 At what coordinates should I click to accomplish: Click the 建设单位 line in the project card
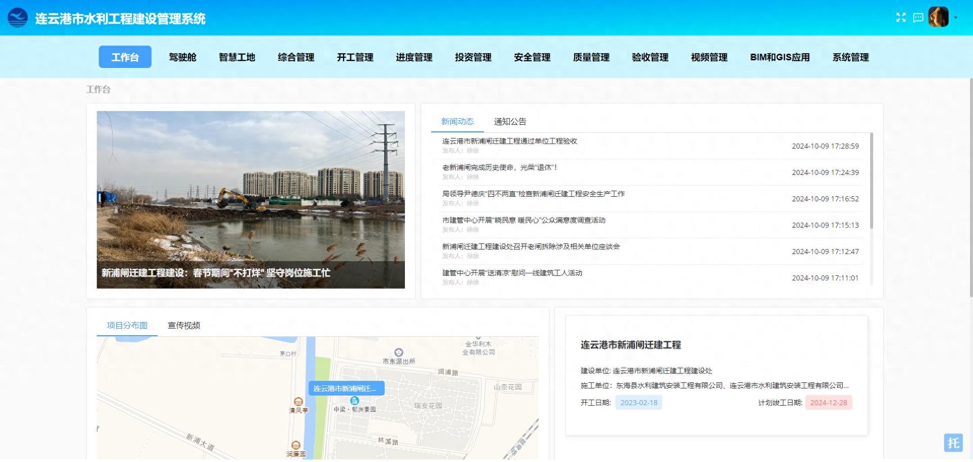pos(646,371)
